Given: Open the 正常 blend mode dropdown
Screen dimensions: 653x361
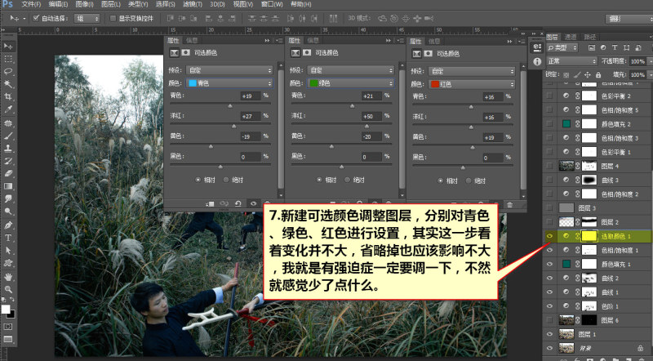Looking at the screenshot, I should click(x=572, y=61).
